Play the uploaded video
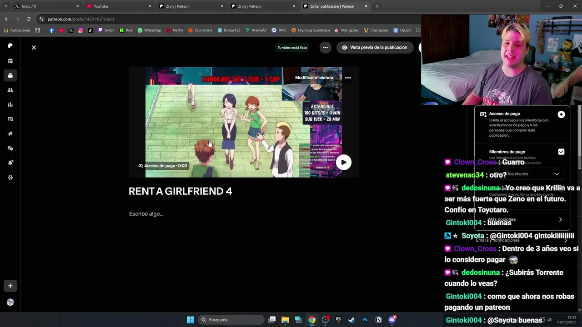The height and width of the screenshot is (327, 582). click(x=343, y=162)
